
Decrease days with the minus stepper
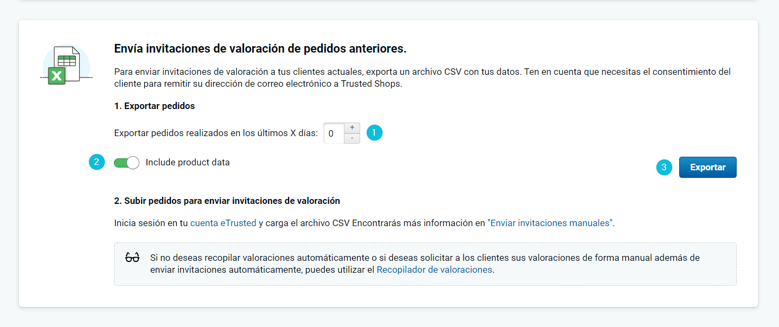click(352, 138)
